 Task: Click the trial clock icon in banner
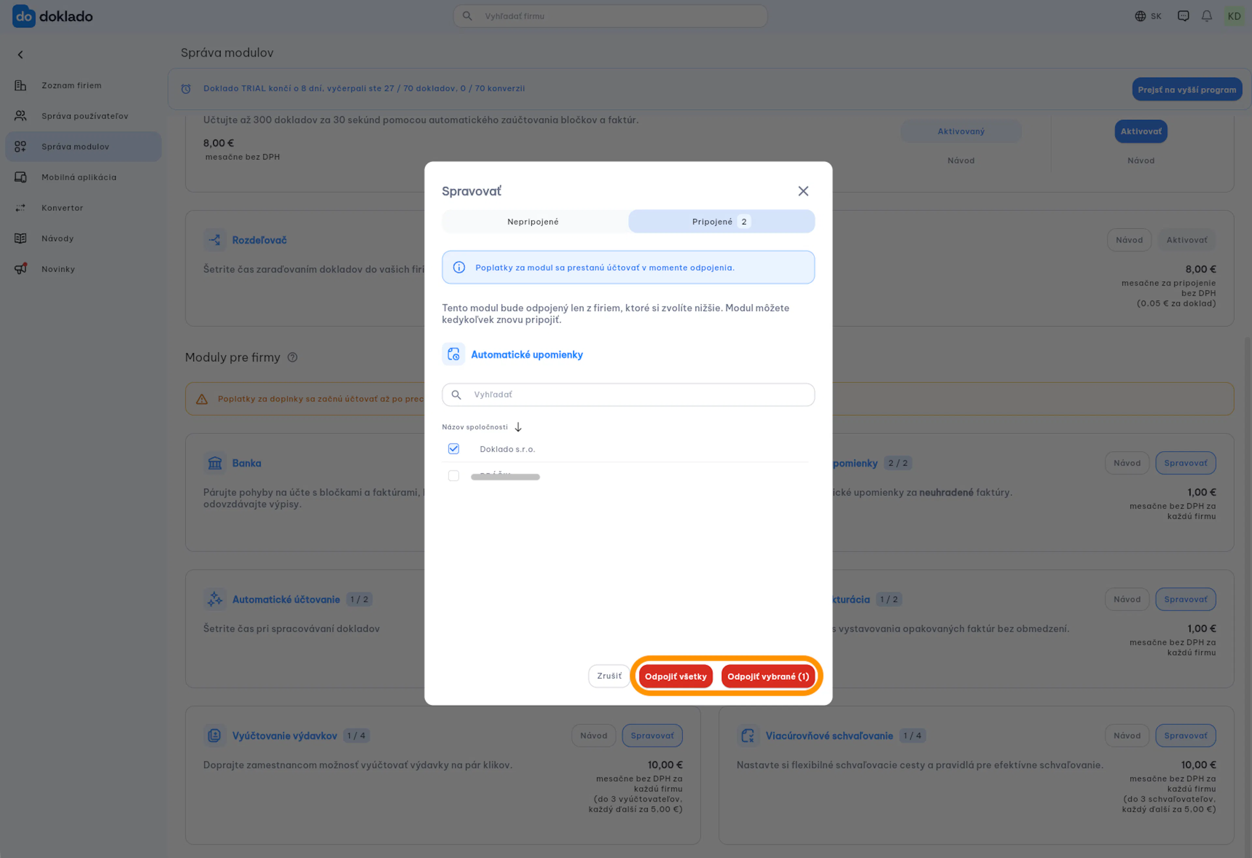pyautogui.click(x=186, y=89)
